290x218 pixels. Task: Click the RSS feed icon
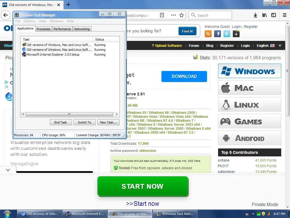[x=208, y=34]
